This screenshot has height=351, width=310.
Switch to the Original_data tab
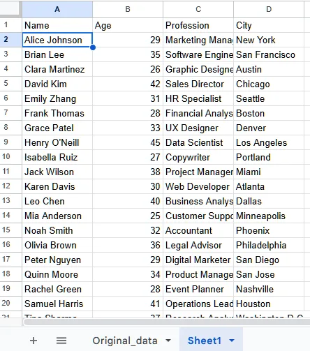(125, 341)
